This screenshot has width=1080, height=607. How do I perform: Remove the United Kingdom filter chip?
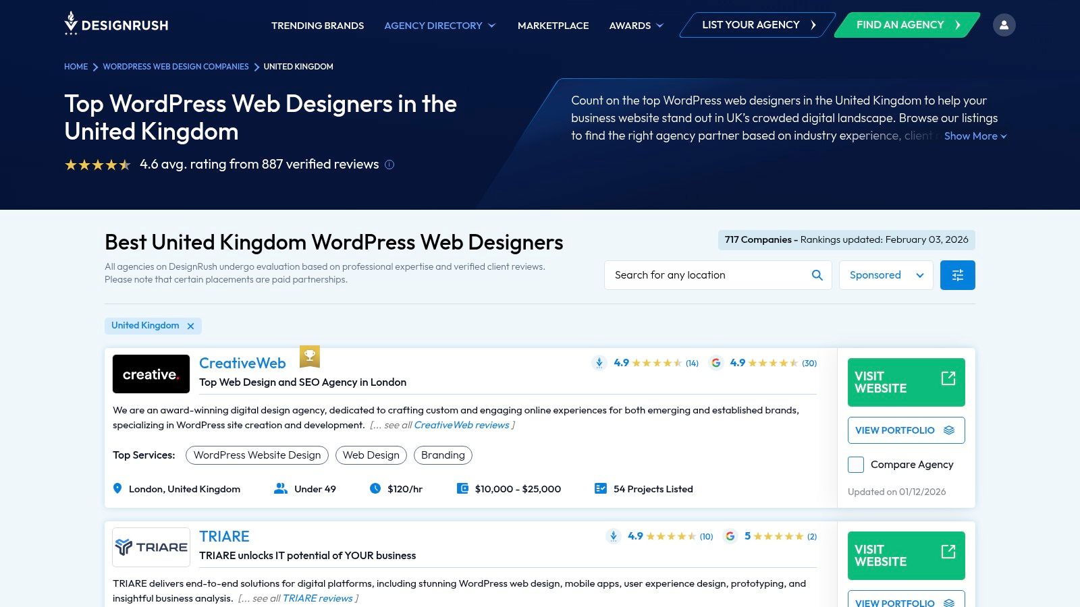coord(191,326)
